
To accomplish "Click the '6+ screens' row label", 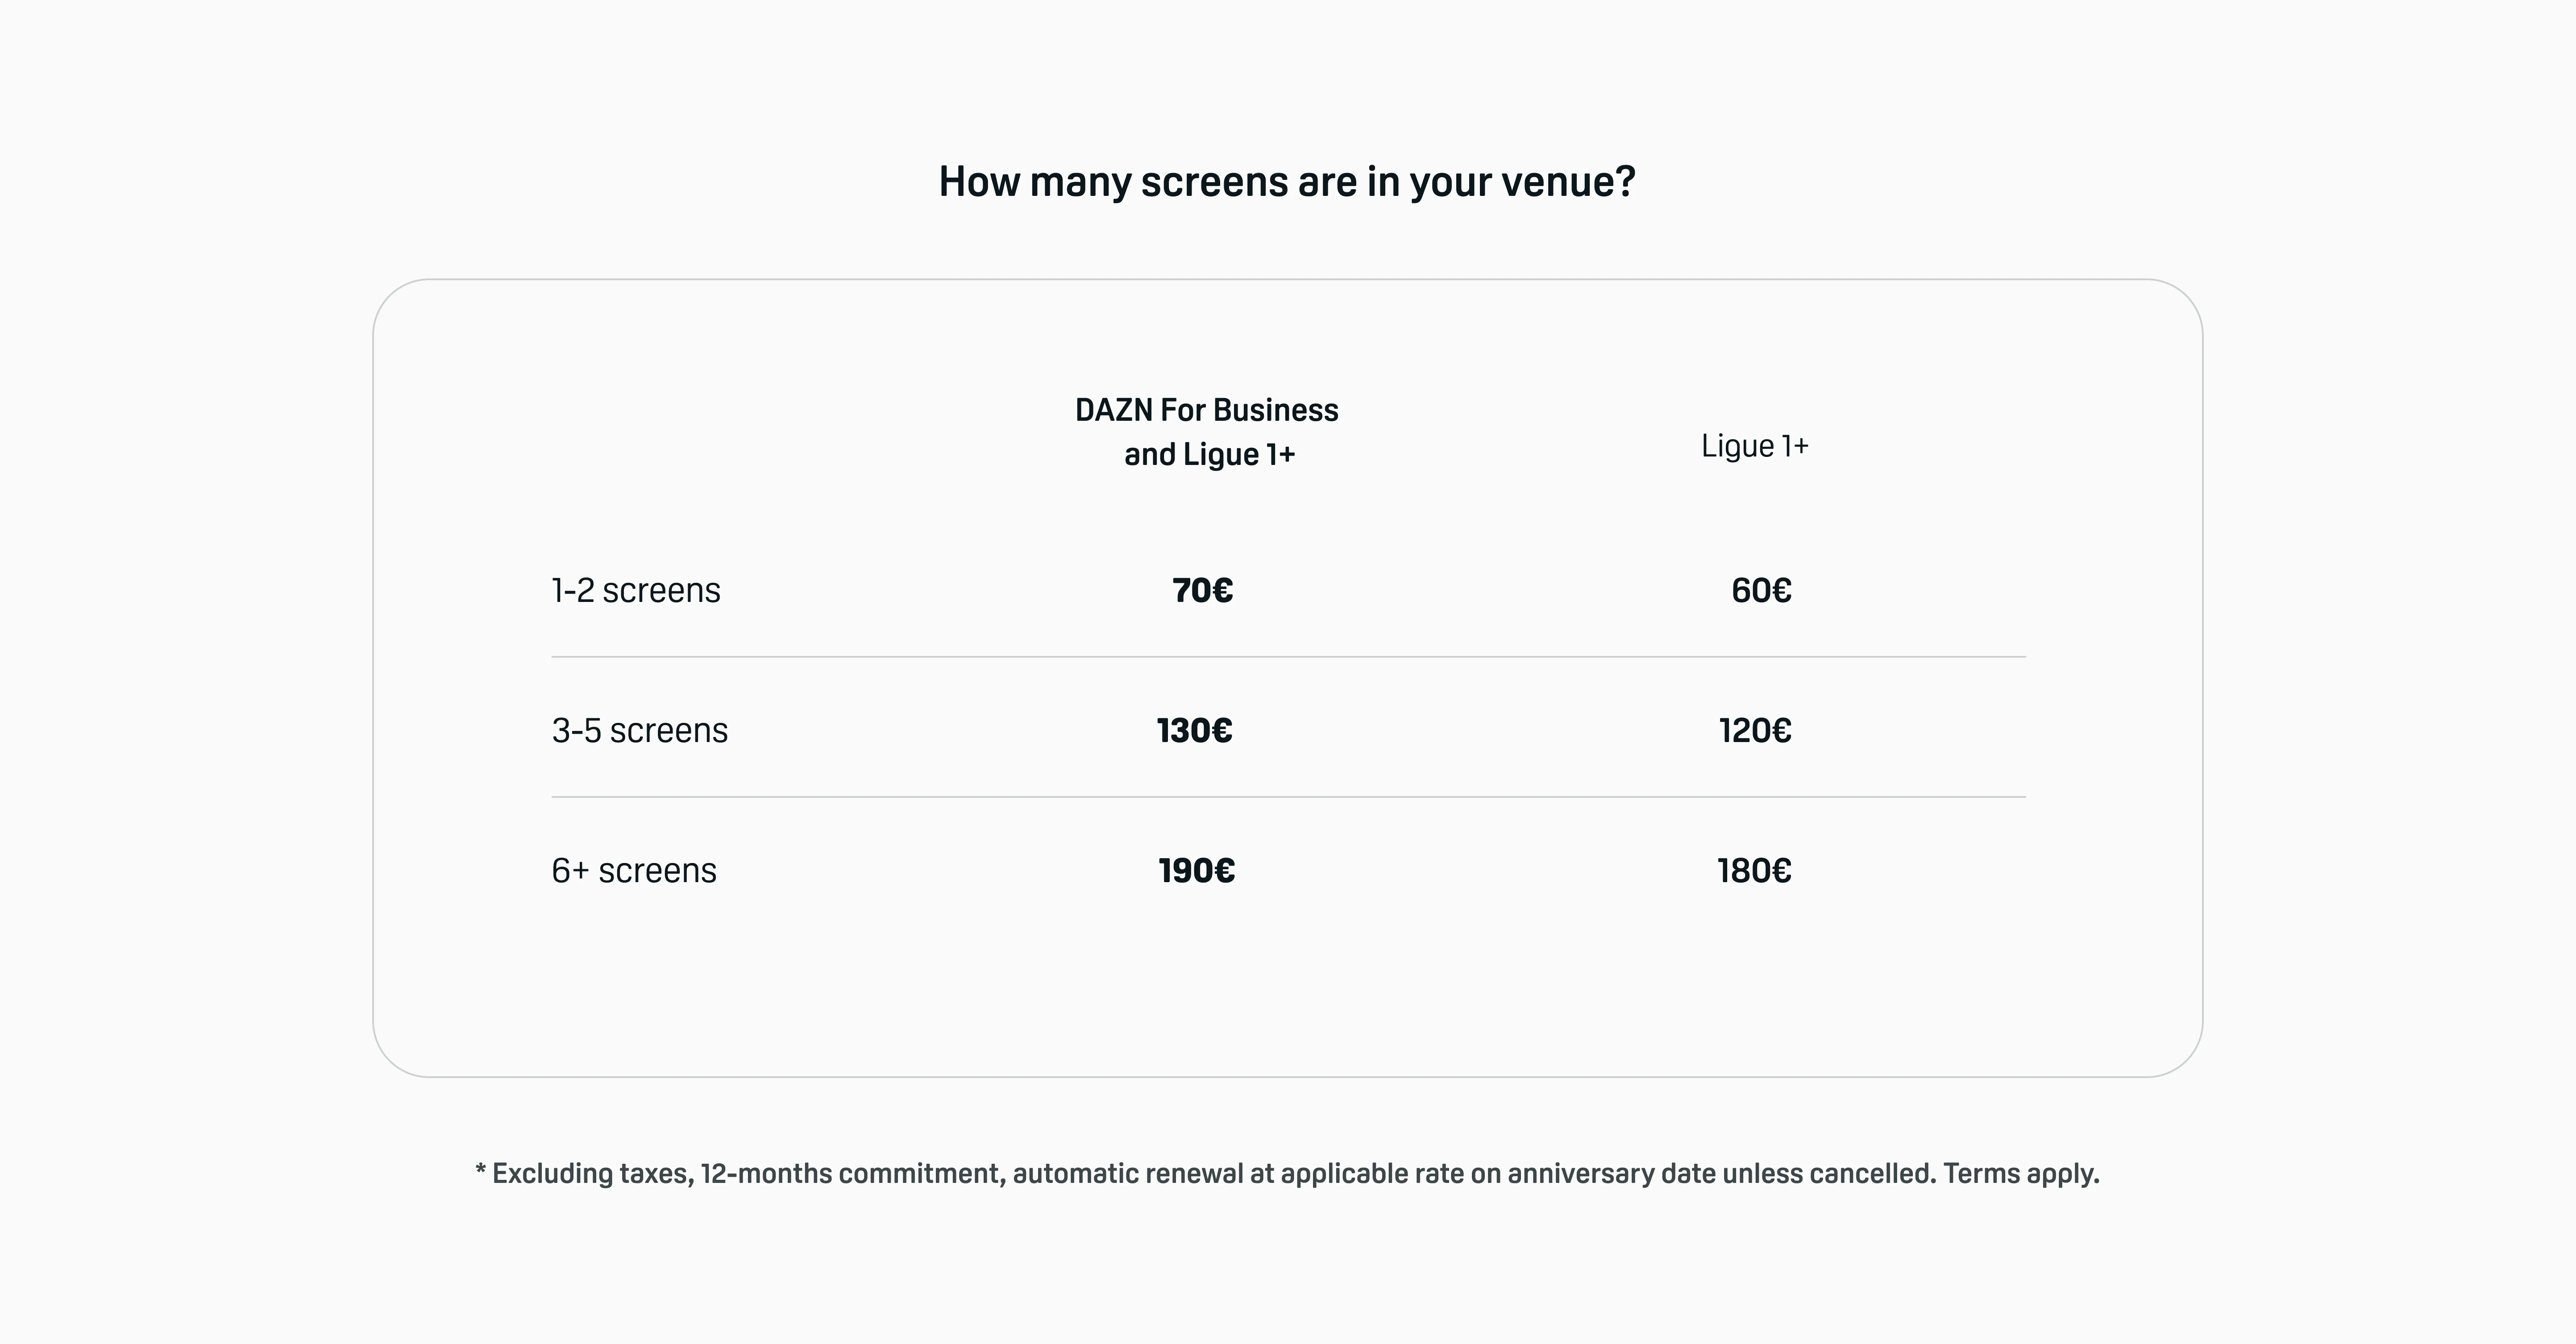I will tap(634, 870).
